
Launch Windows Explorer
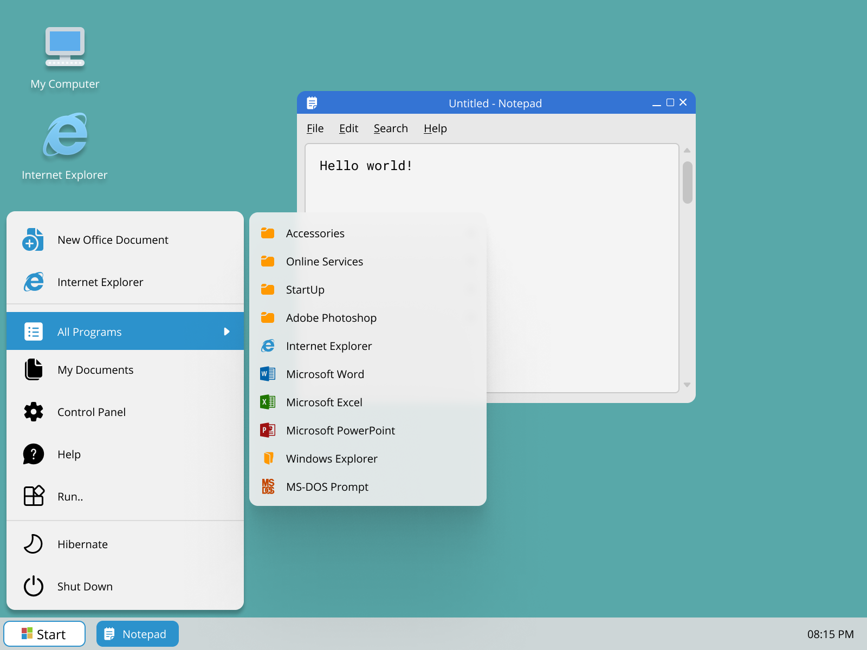point(331,458)
